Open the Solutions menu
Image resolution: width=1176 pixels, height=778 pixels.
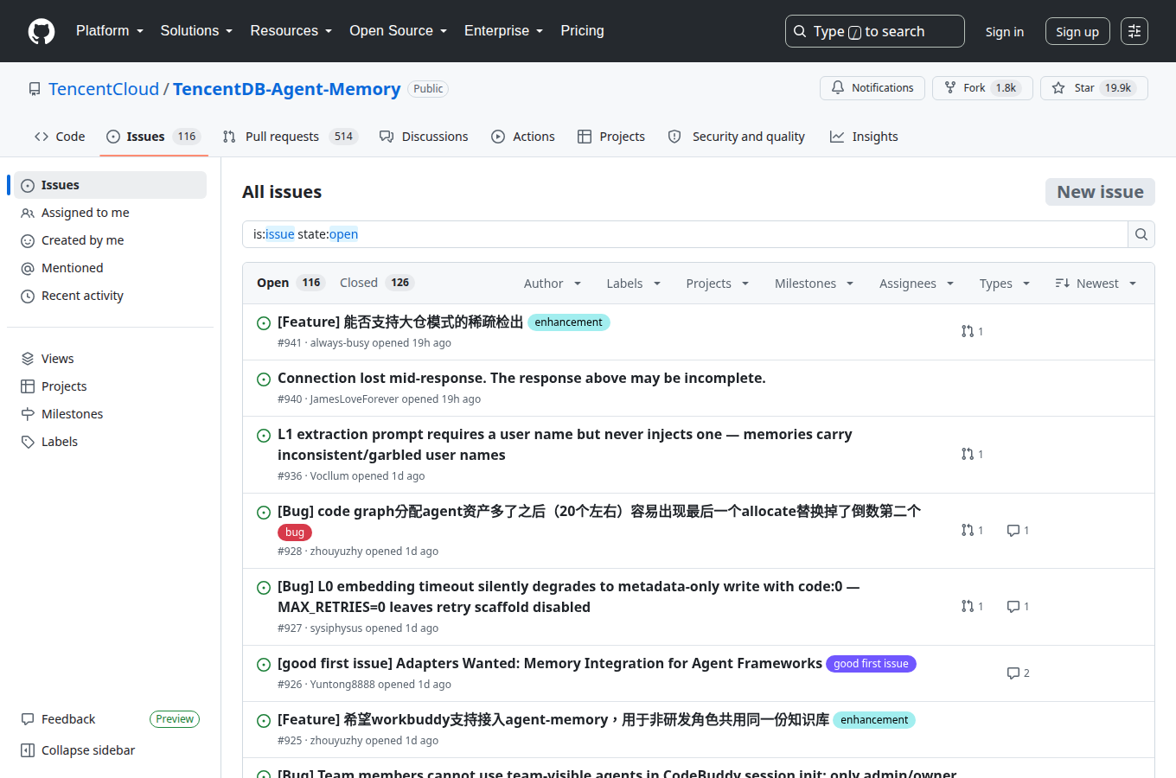tap(196, 30)
